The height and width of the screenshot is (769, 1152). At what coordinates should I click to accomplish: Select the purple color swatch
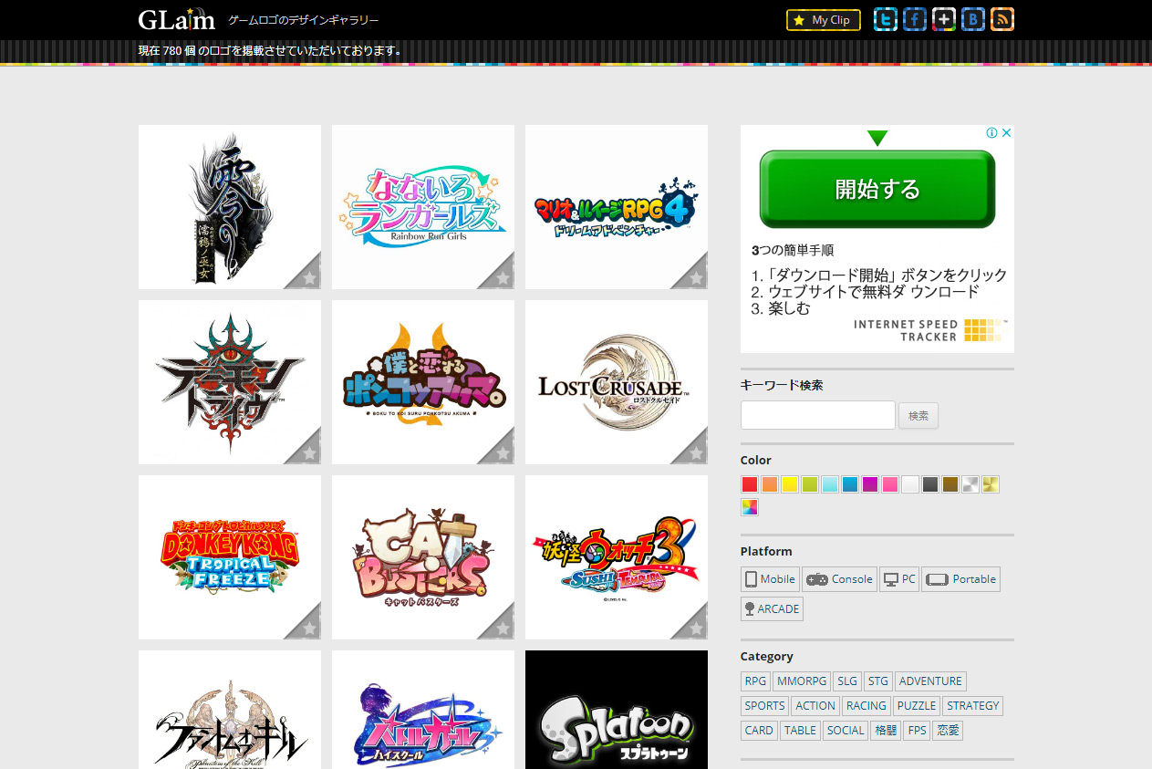tap(870, 484)
